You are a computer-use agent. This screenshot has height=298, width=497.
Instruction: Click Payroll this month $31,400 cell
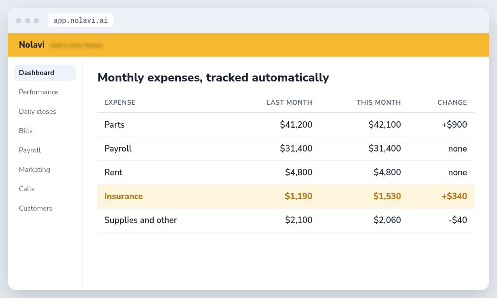point(385,149)
